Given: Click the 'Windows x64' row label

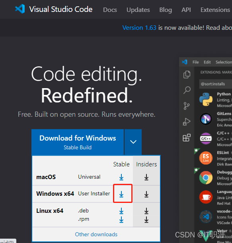Looking at the screenshot, I should (55, 194).
